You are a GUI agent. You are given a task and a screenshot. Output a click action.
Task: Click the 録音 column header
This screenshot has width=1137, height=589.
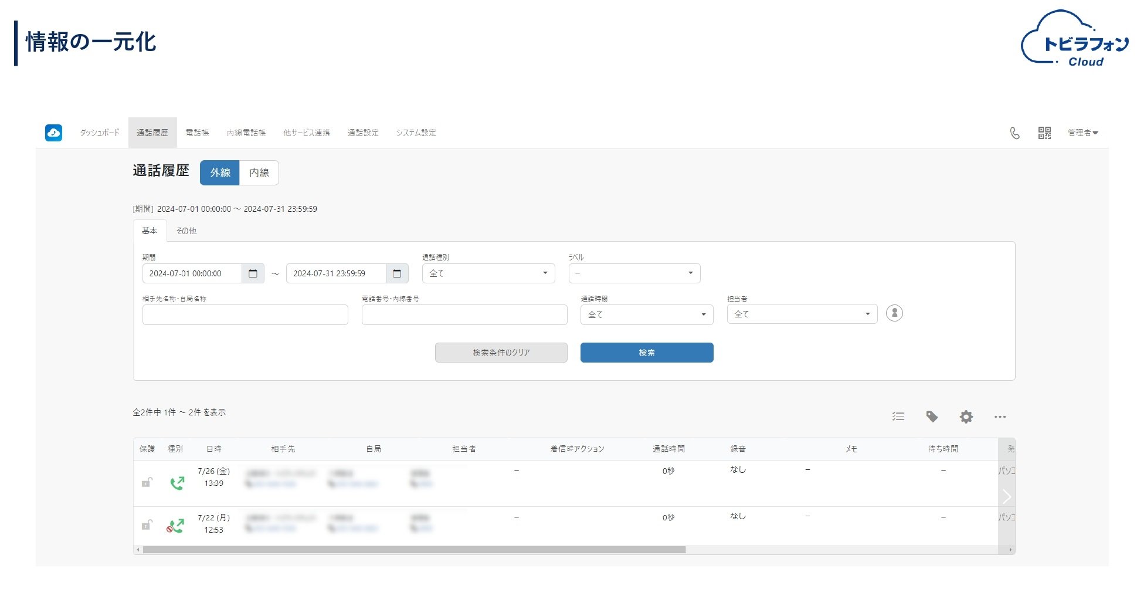pyautogui.click(x=738, y=449)
